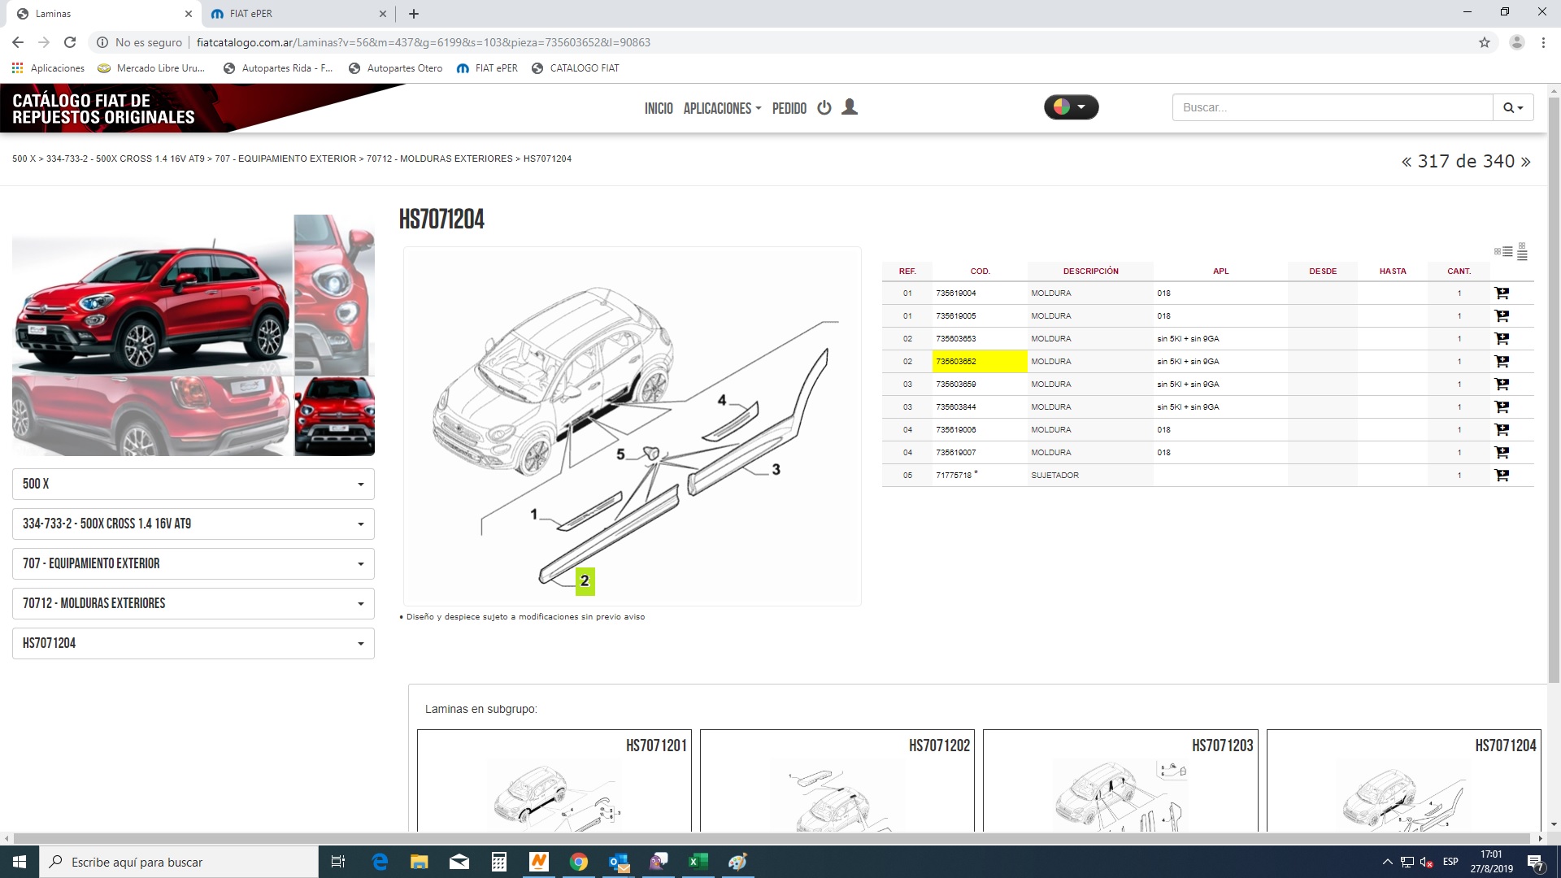
Task: Open the HS7071202 lamina thumbnail
Action: pyautogui.click(x=837, y=780)
